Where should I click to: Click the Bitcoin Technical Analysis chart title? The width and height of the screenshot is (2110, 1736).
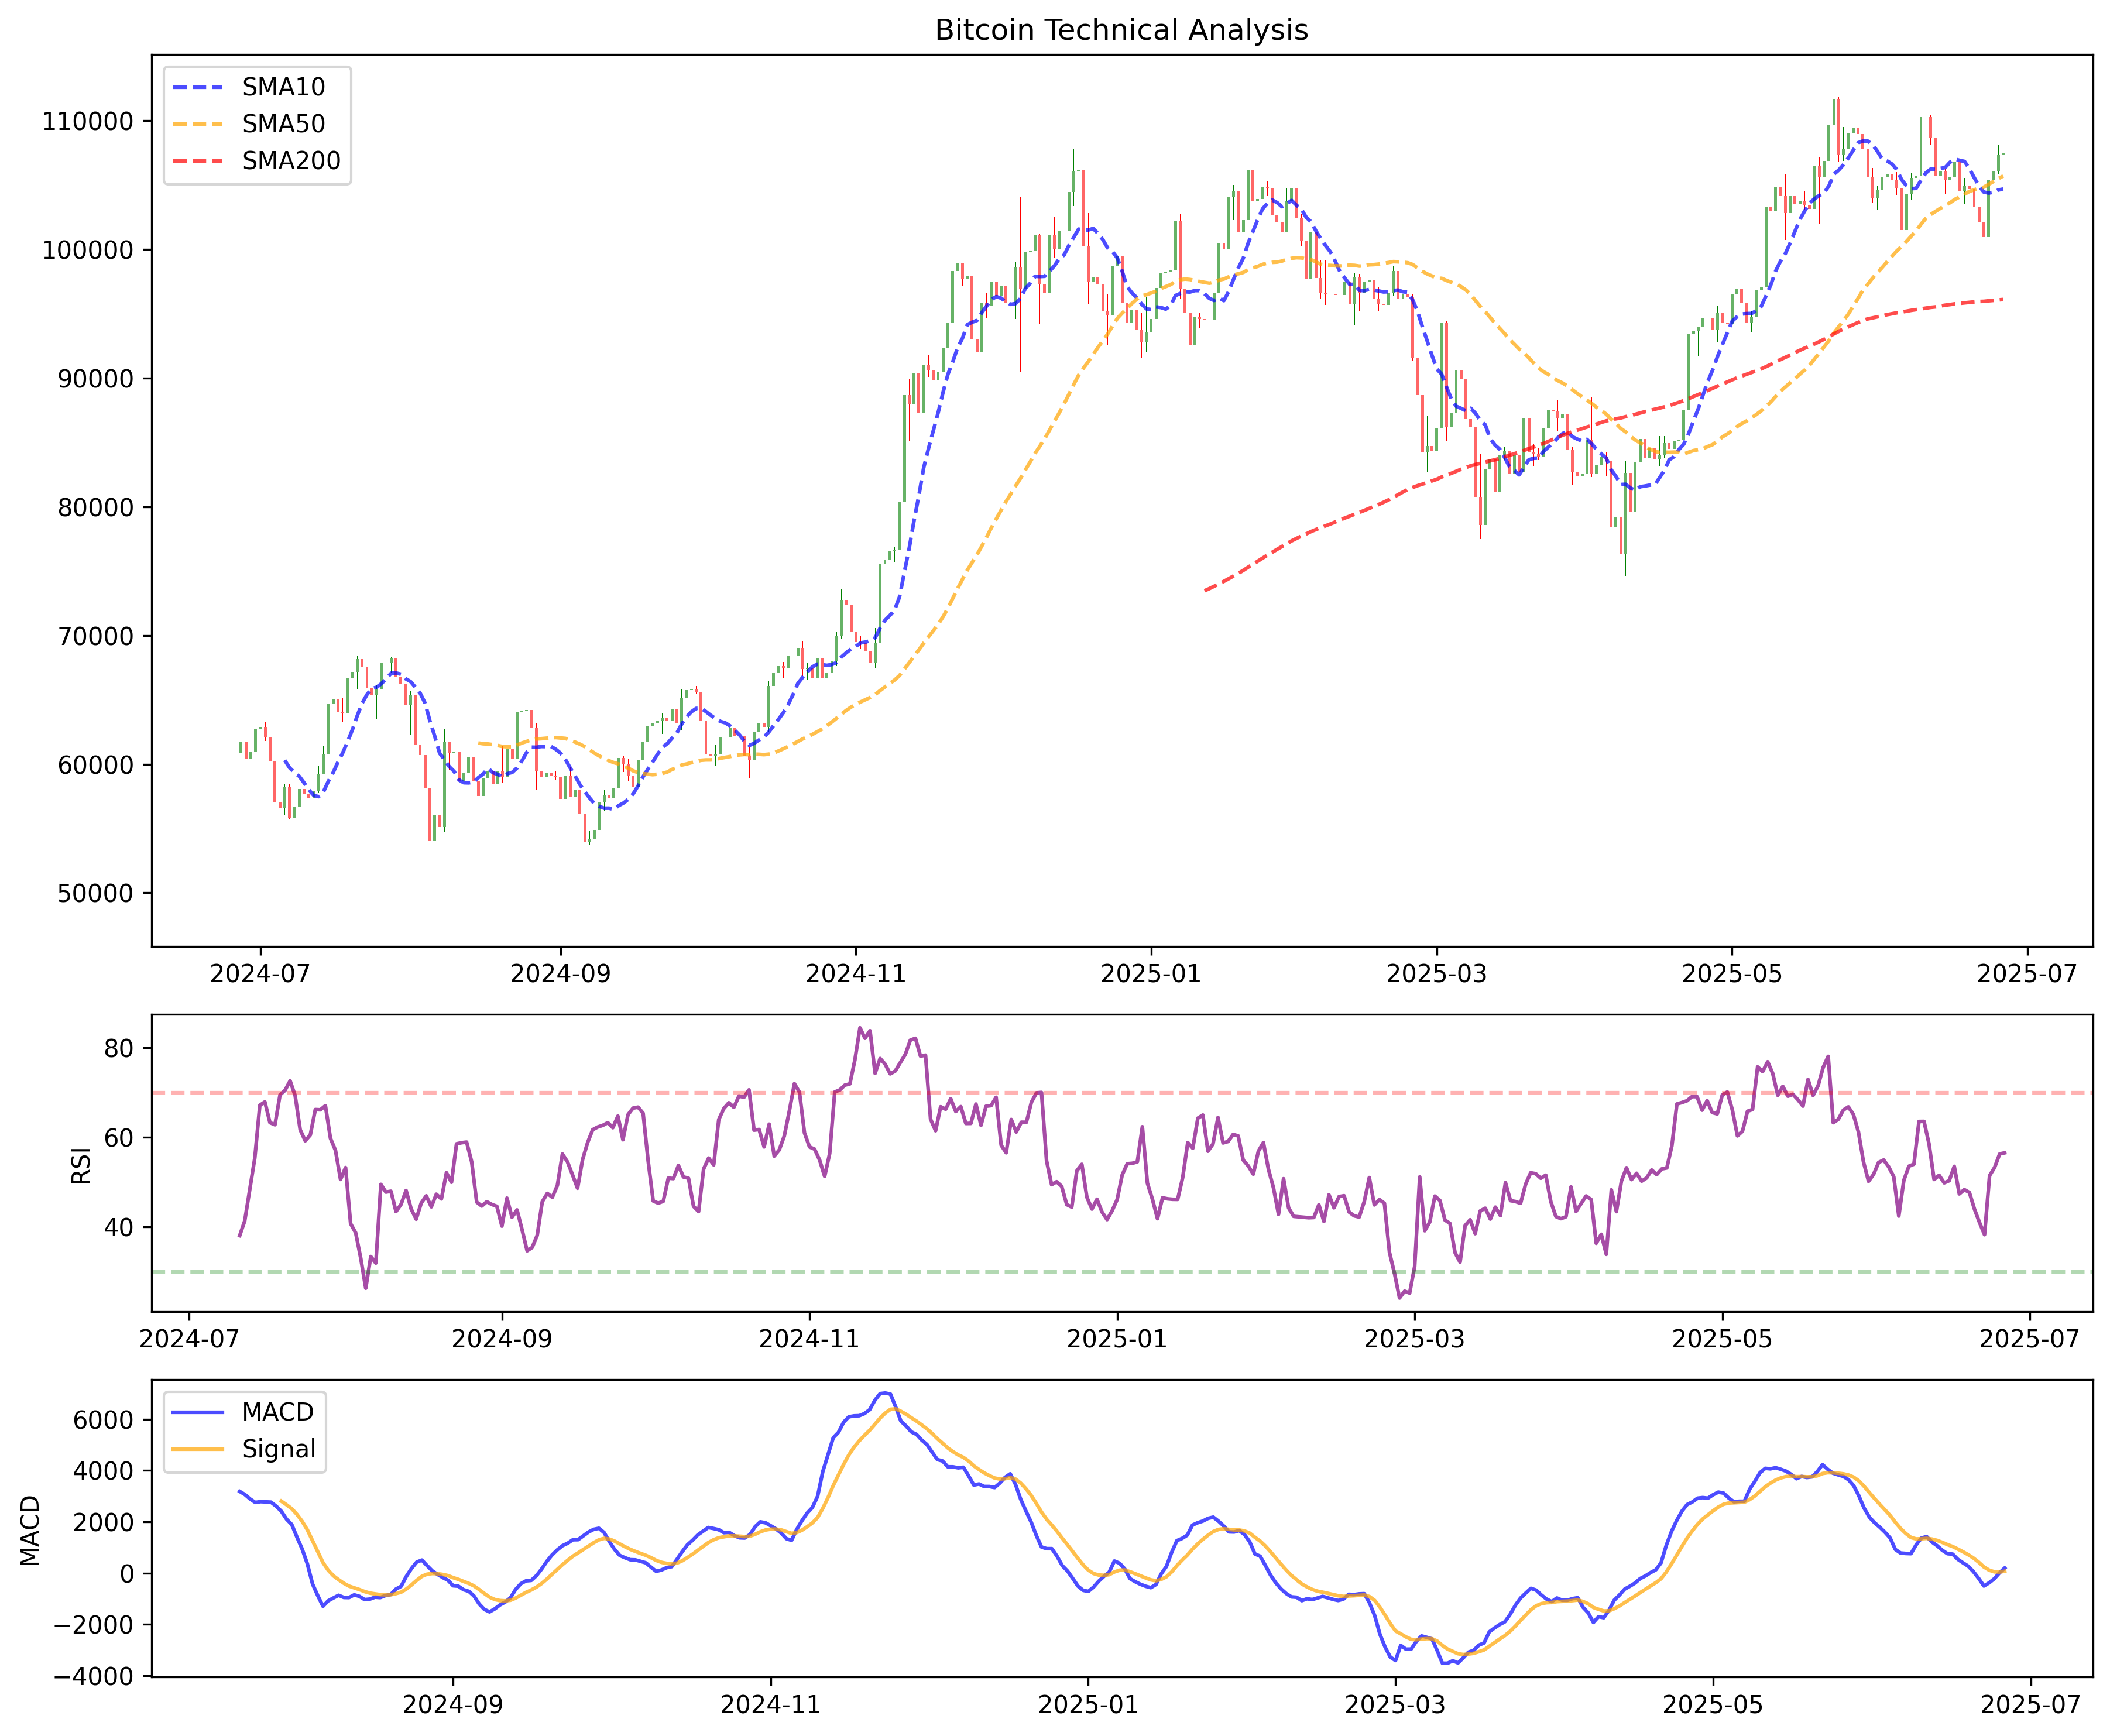1121,30
